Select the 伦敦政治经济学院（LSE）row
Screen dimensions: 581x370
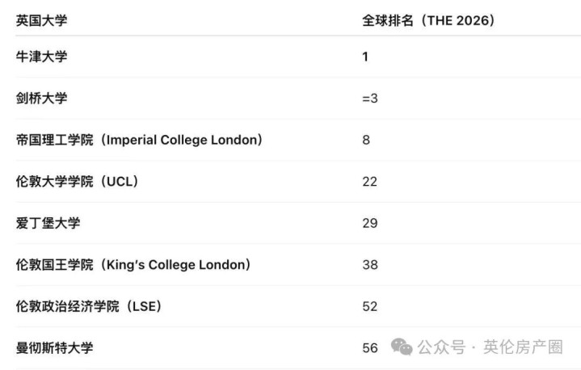point(89,306)
